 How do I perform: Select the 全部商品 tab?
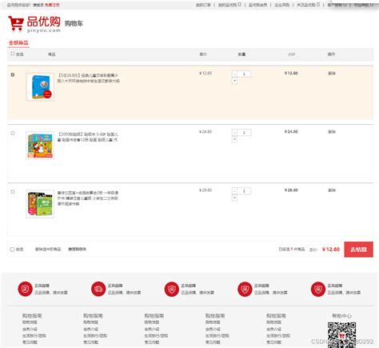[18, 42]
